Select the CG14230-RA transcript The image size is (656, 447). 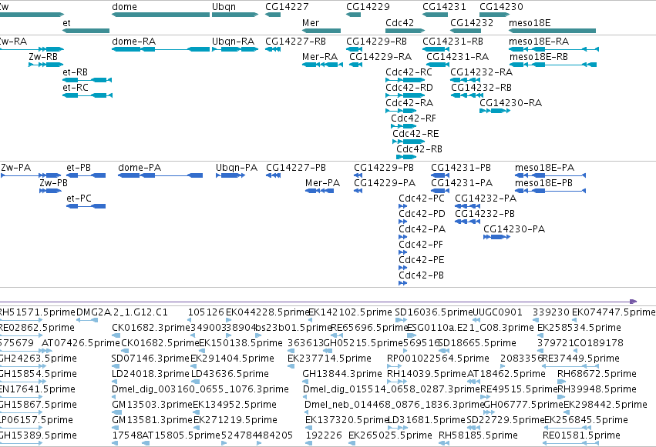[495, 111]
